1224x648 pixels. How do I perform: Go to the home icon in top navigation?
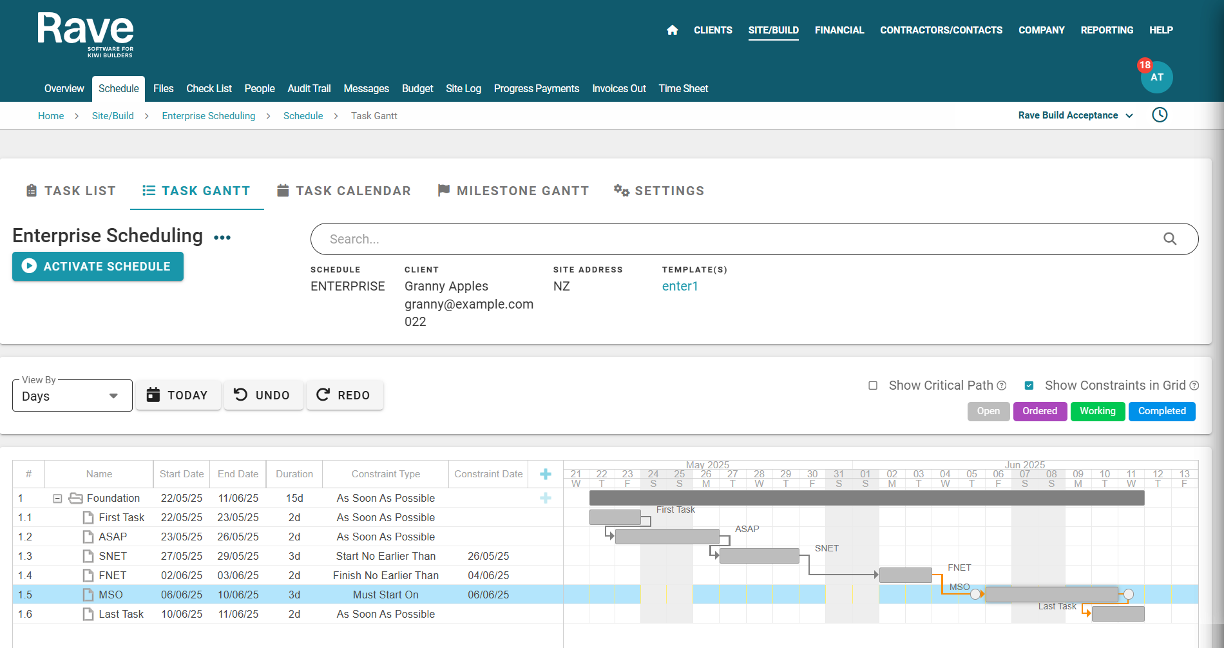[672, 30]
